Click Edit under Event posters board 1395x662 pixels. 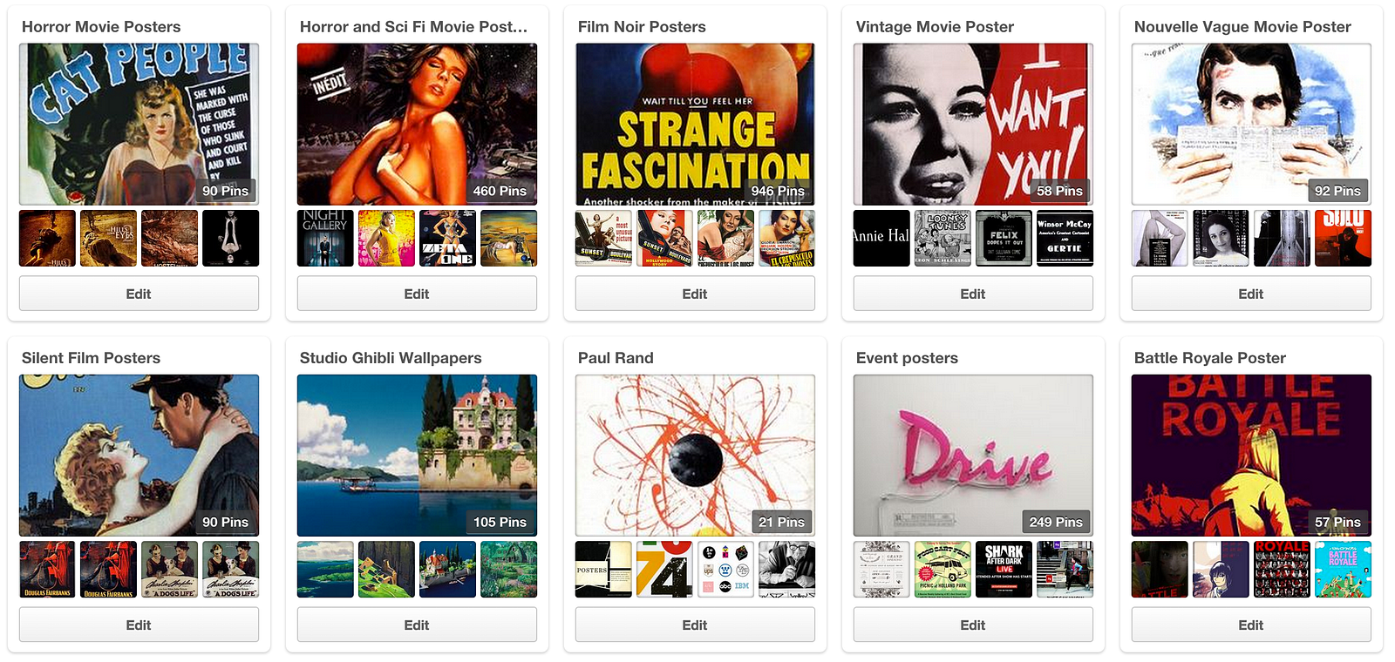(x=973, y=625)
